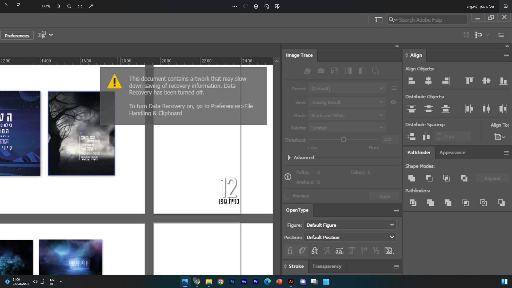Open Illustrator from the Windows taskbar
The image size is (512, 288).
coord(291,282)
